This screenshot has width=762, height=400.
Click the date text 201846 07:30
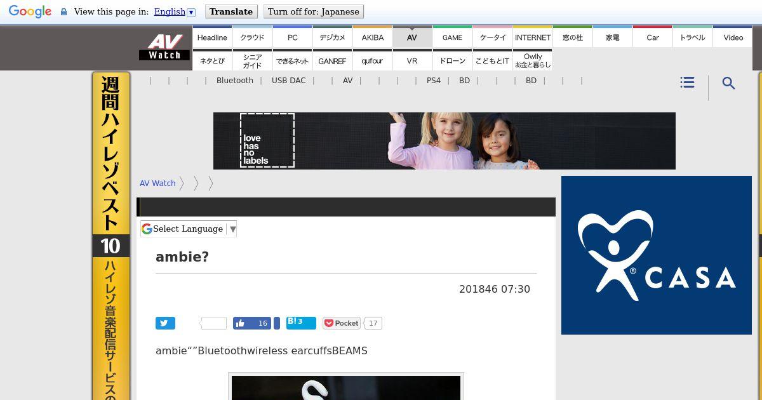tap(495, 290)
